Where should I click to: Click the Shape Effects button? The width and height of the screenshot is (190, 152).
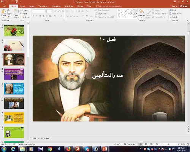159,17
